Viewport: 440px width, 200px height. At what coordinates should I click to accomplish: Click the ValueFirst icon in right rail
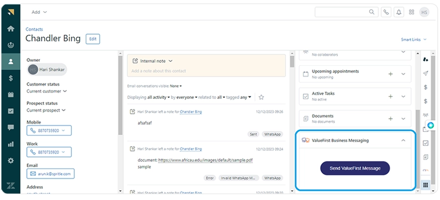[x=425, y=171]
